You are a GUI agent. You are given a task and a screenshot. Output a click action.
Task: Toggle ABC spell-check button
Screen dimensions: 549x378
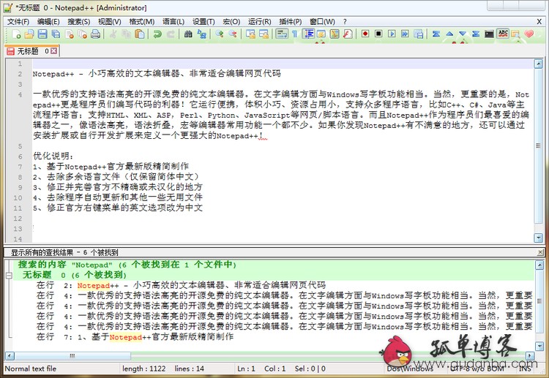(x=503, y=34)
